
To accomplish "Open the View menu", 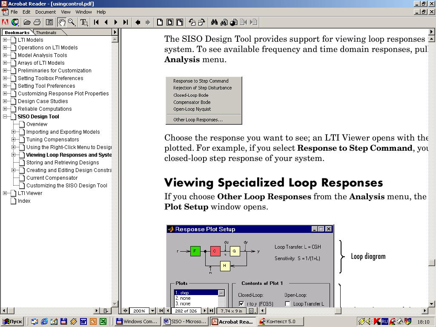I will coord(66,12).
